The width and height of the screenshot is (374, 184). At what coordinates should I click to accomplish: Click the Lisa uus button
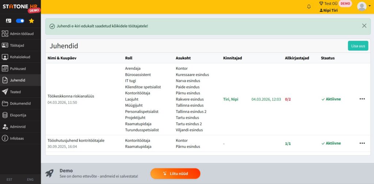pos(358,46)
